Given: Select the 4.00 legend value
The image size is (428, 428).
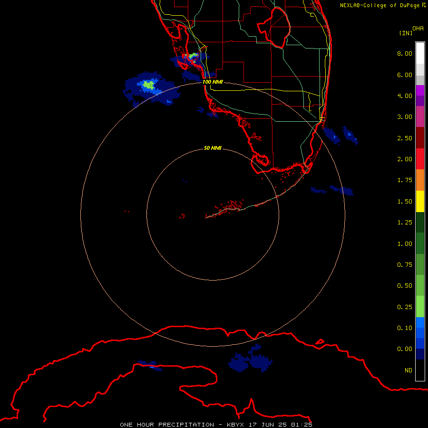Looking at the screenshot, I should tap(405, 96).
